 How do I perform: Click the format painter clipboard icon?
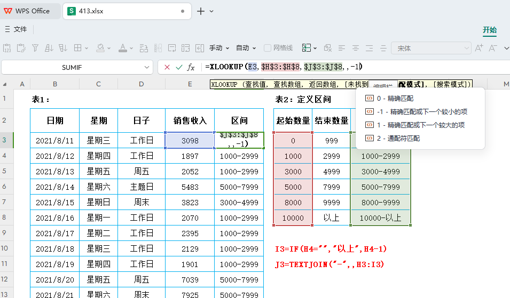point(21,48)
